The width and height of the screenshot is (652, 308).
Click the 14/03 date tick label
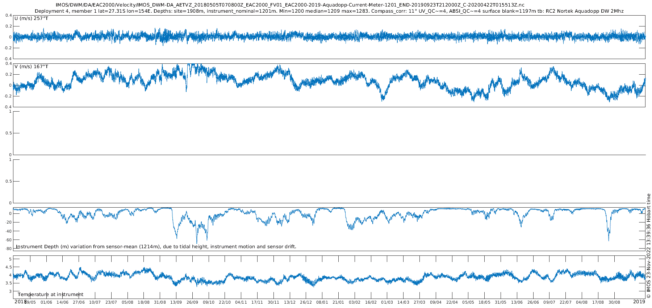(403, 302)
